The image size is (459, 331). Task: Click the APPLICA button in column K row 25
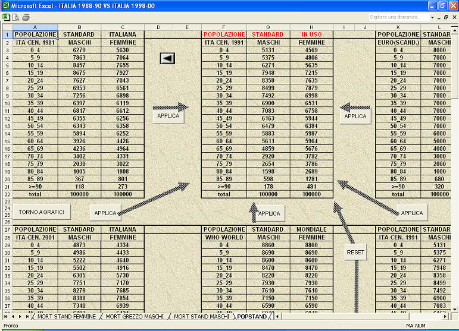point(412,213)
